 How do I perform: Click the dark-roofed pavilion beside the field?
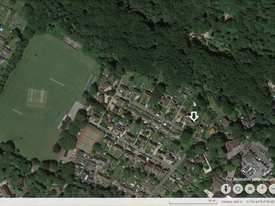point(66,123)
